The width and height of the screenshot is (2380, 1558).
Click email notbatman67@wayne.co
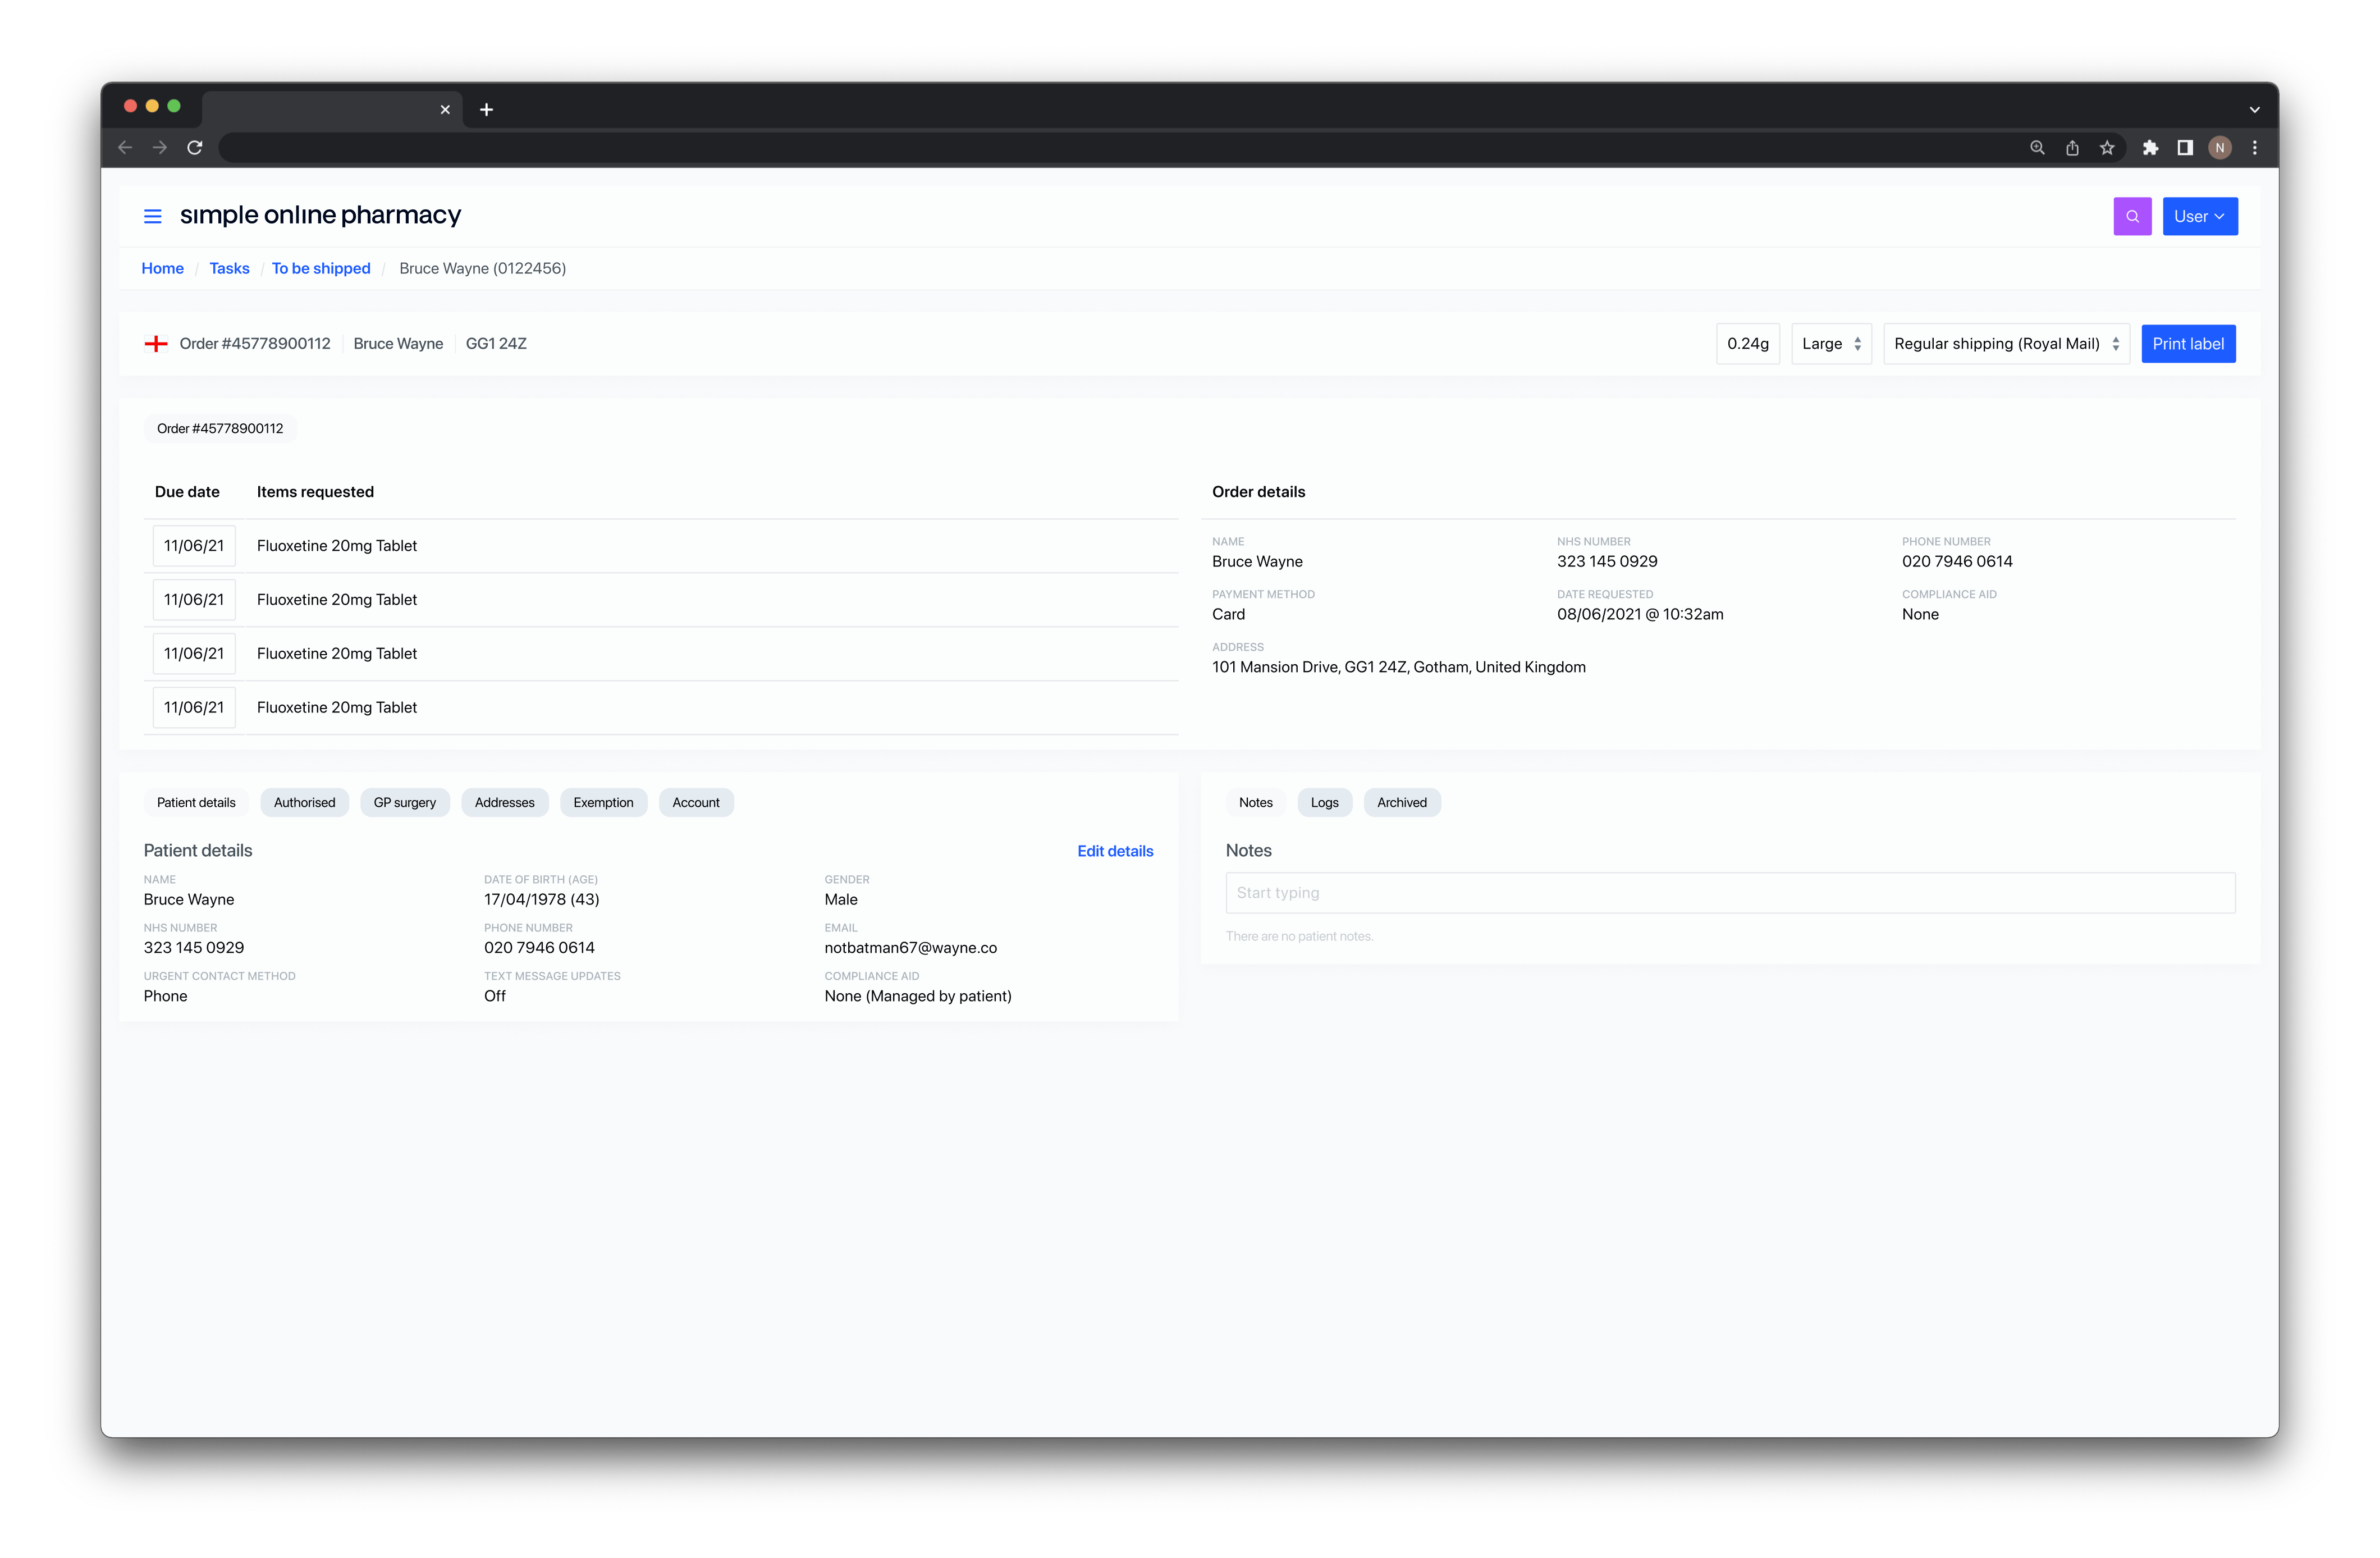[910, 948]
